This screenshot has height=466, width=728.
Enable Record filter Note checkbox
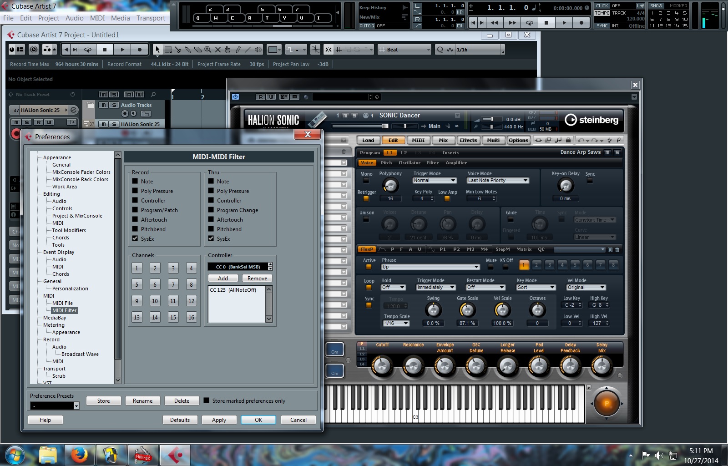coord(135,181)
